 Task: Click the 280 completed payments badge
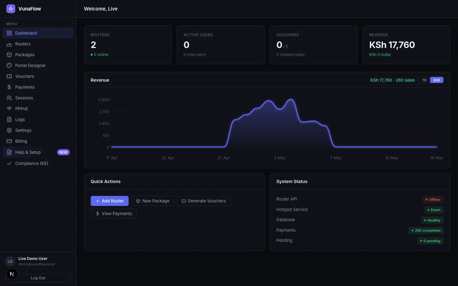tap(426, 230)
